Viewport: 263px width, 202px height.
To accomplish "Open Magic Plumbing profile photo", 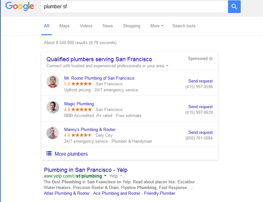I will tap(53, 107).
